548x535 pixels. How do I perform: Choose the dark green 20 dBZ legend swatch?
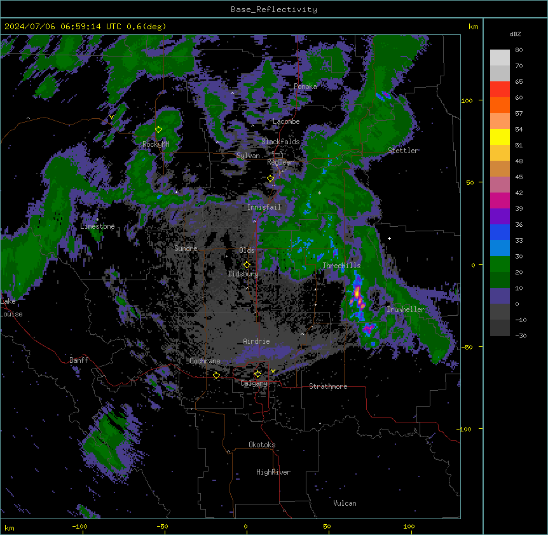(x=500, y=280)
